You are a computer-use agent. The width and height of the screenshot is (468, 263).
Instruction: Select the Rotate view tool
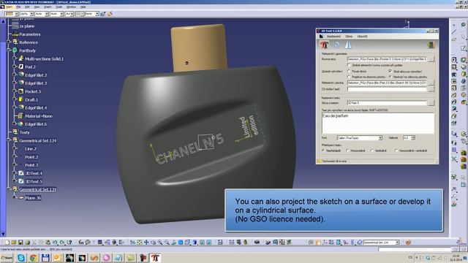coord(153,243)
